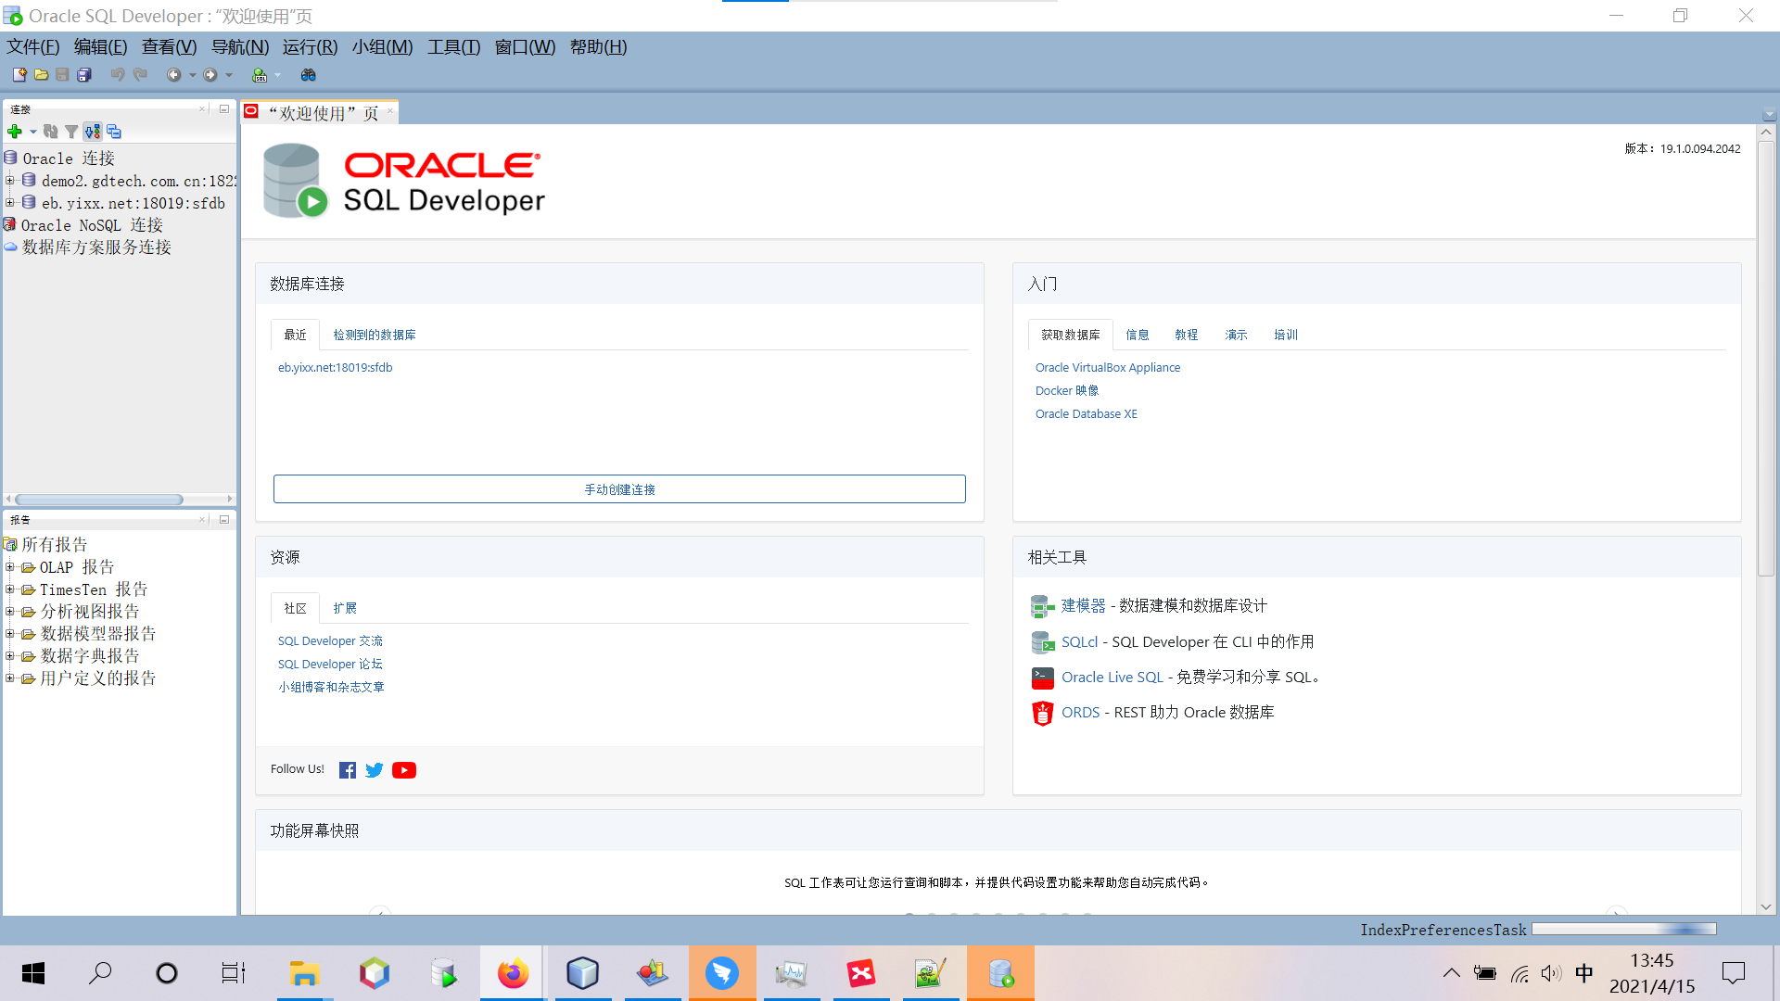Click the New file icon on the toolbar
The height and width of the screenshot is (1001, 1780).
(19, 75)
